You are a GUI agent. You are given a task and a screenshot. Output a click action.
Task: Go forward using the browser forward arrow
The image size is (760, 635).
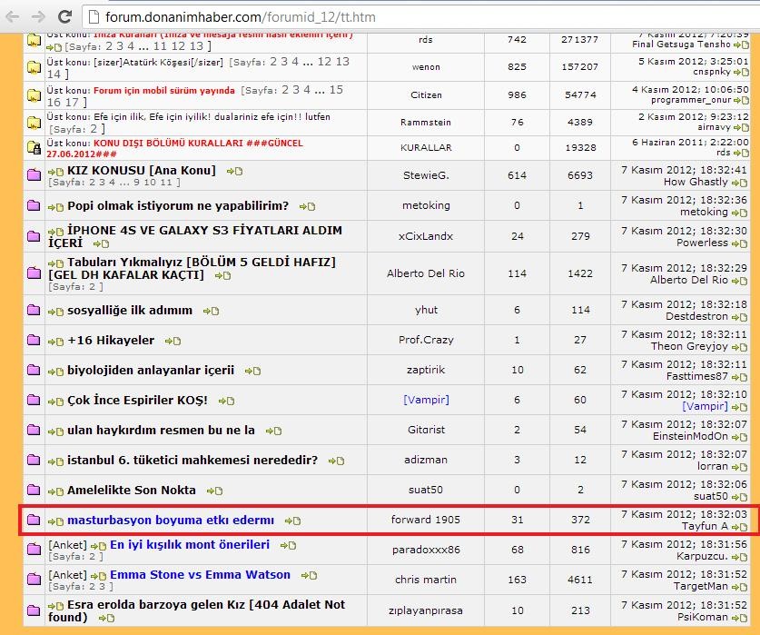point(38,17)
